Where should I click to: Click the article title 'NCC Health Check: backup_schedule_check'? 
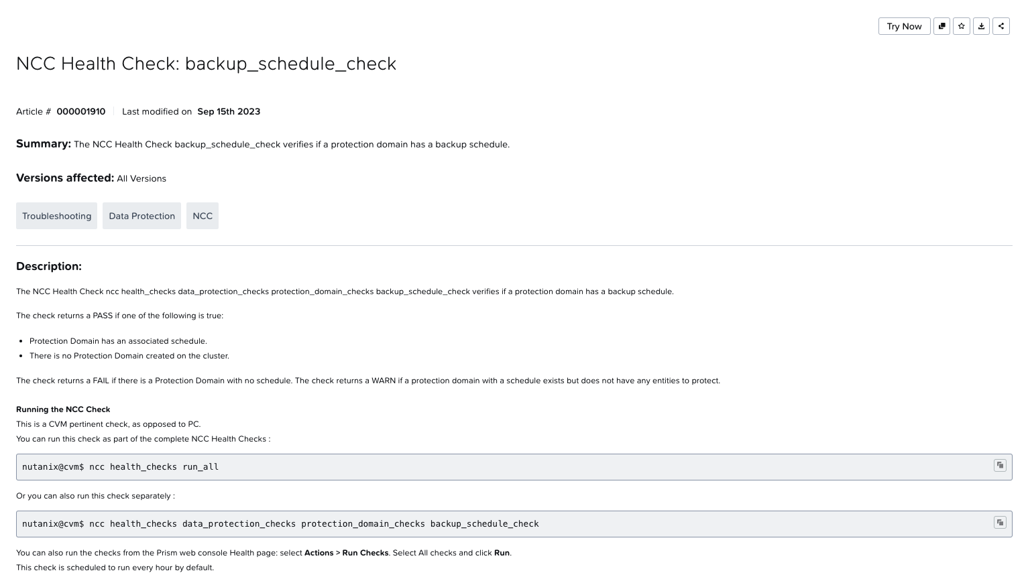coord(206,64)
